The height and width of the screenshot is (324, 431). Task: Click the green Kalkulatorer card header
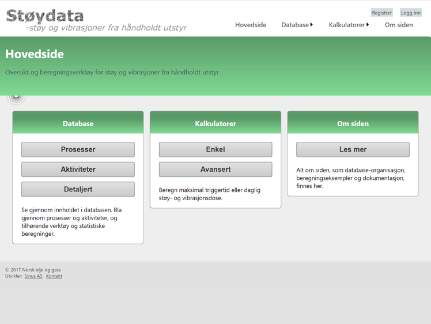coord(215,123)
